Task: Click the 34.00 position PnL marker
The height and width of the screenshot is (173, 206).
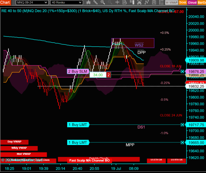Action: (x=98, y=75)
